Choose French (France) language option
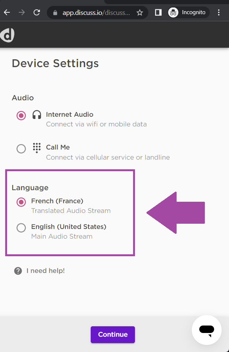Viewport: 229px width, 352px height. (21, 202)
